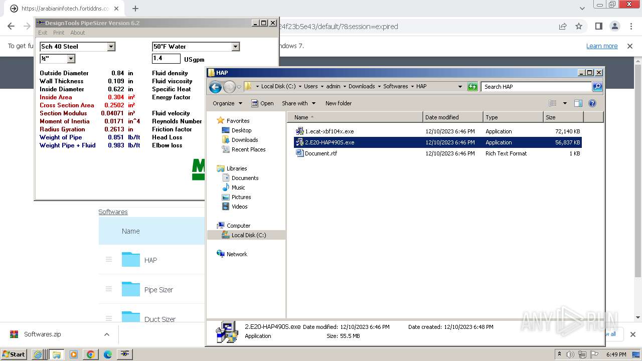Open the Pipe Sizer folder on webpage
This screenshot has height=361, width=642.
click(158, 290)
